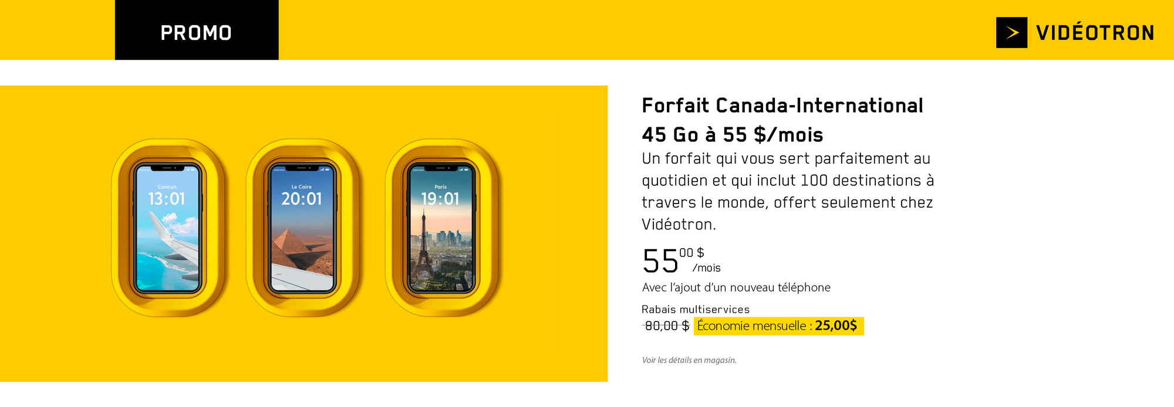
Task: Click the large 55 price figure
Action: tap(660, 262)
